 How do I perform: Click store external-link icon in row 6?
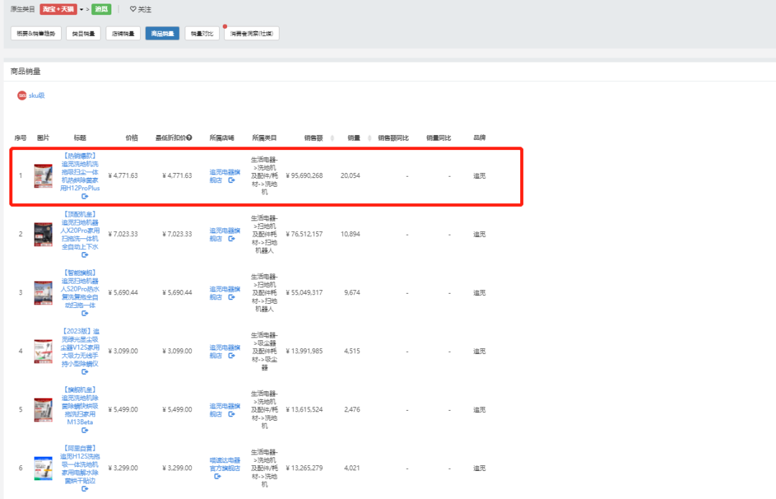217,476
